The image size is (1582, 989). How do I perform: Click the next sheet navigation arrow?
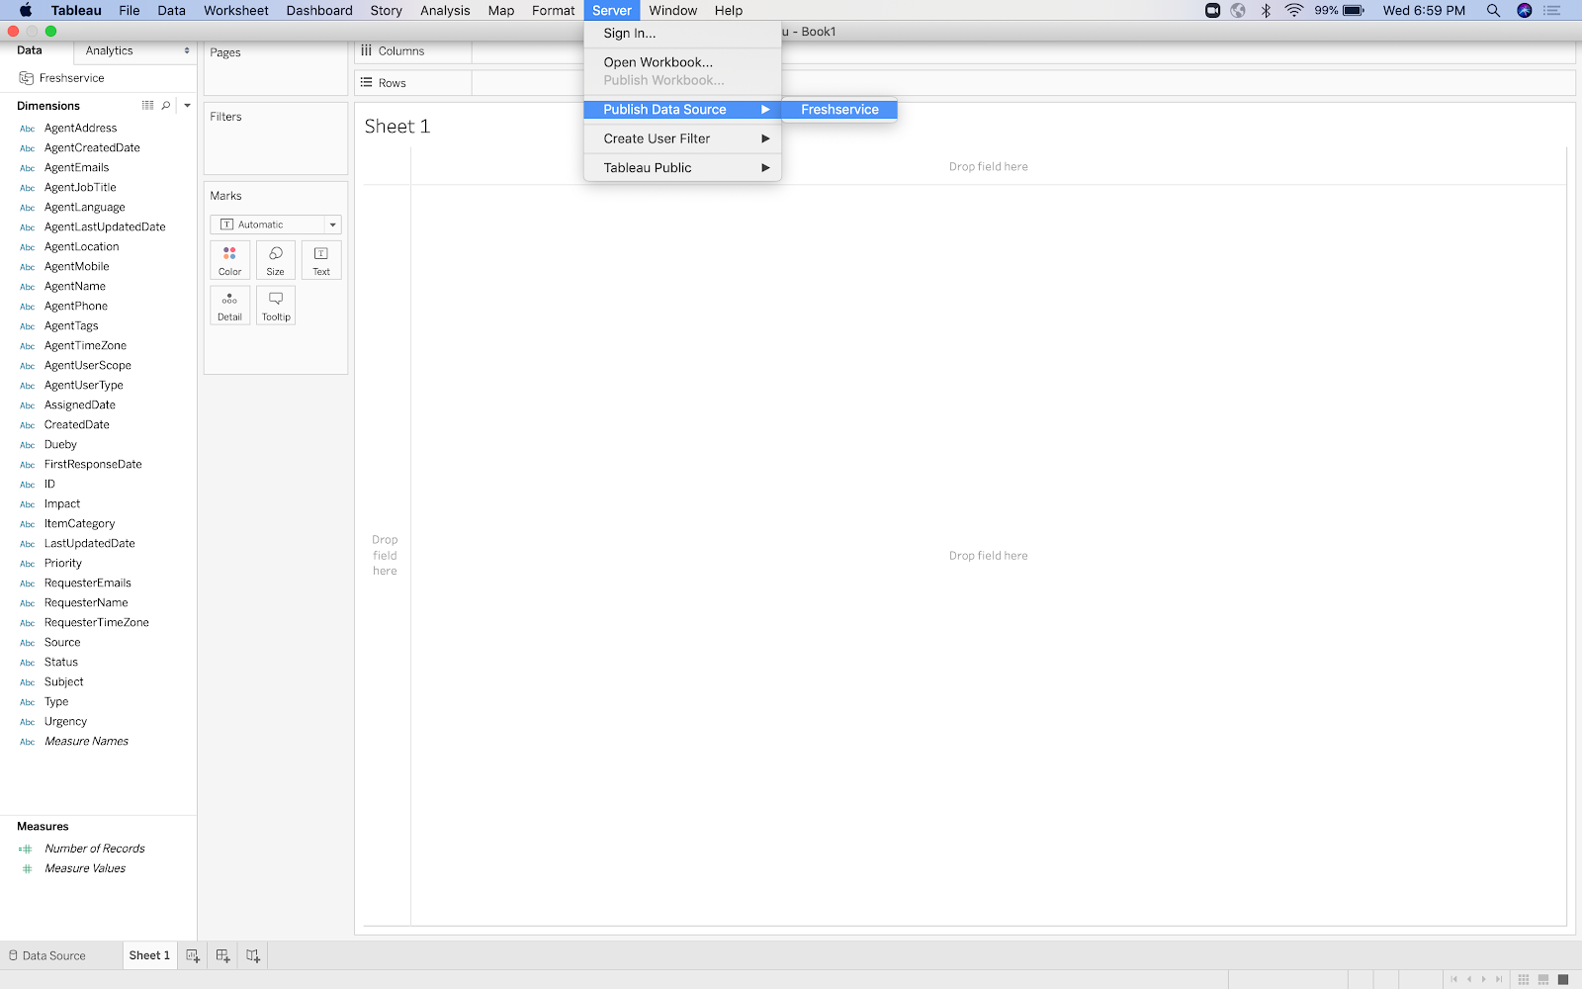pos(1484,979)
